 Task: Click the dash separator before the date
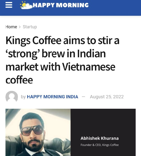tap(83, 97)
